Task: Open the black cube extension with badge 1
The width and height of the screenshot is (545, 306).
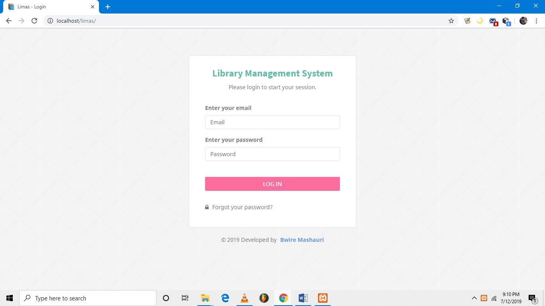Action: 506,22
